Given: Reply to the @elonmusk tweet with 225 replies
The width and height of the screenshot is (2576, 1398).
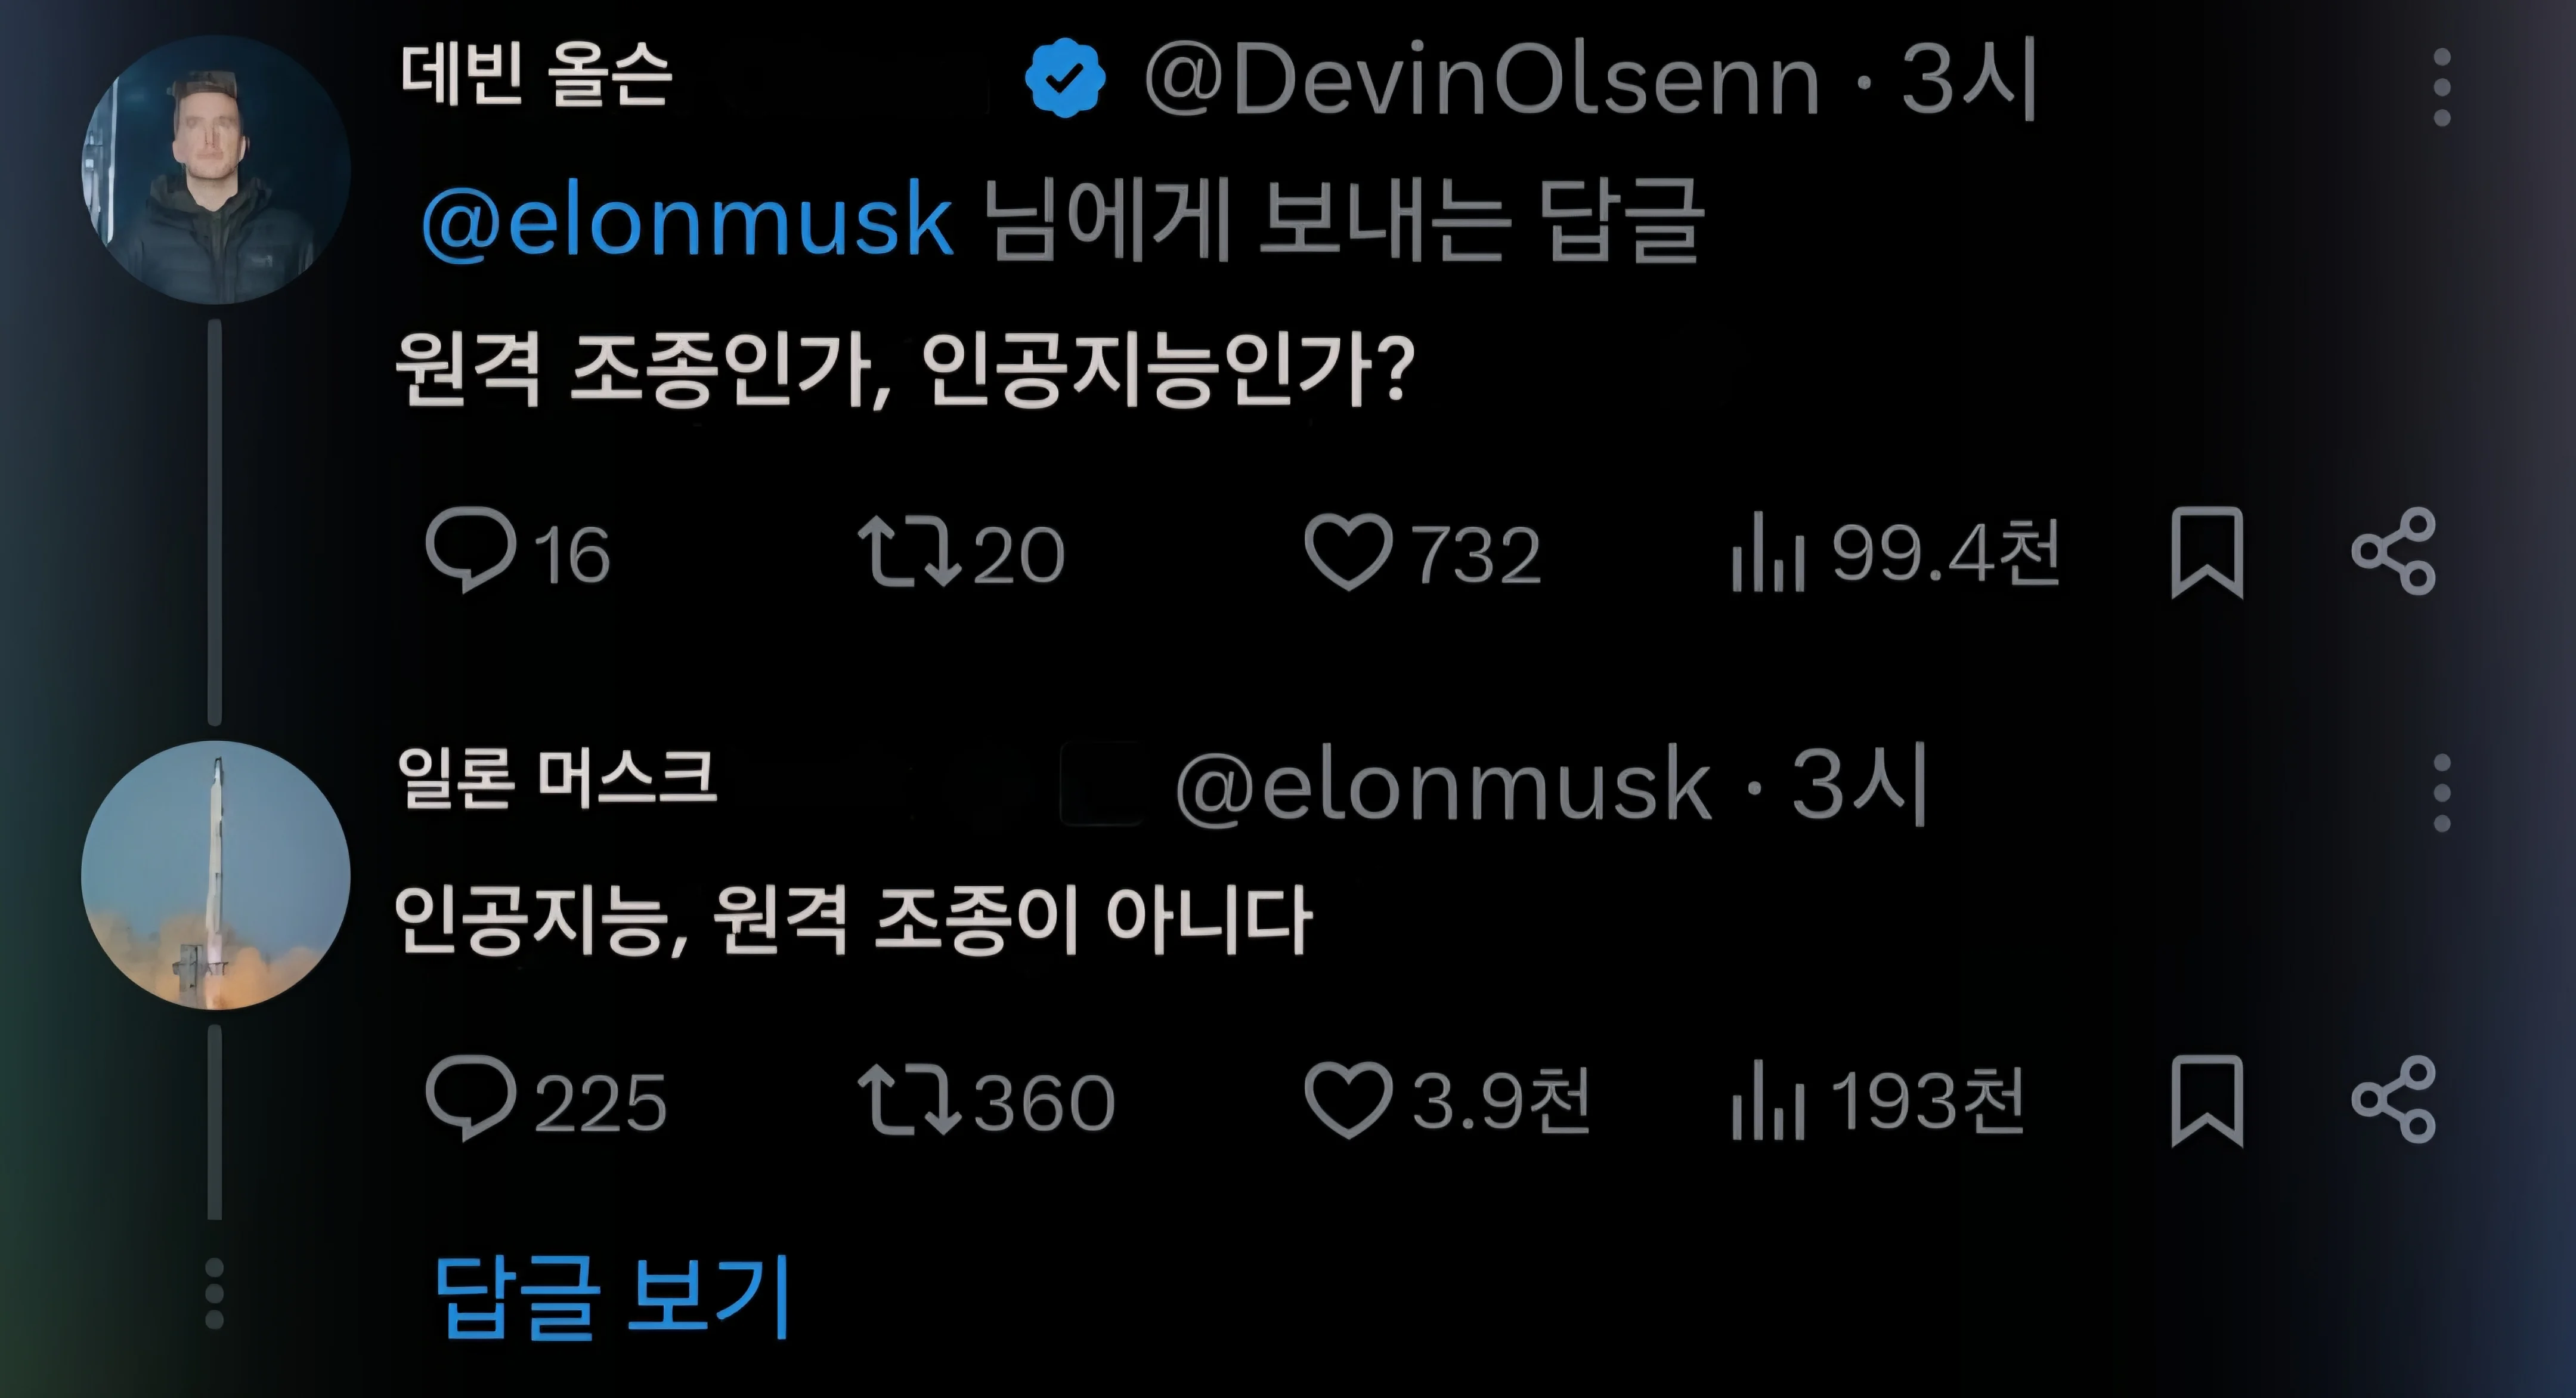Looking at the screenshot, I should [470, 1098].
